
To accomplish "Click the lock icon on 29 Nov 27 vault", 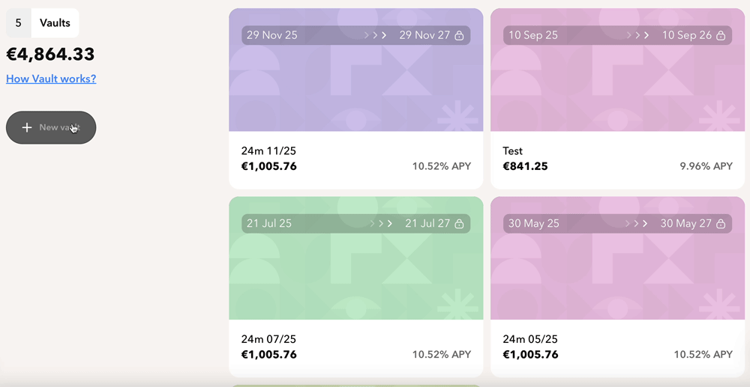I will click(x=459, y=35).
